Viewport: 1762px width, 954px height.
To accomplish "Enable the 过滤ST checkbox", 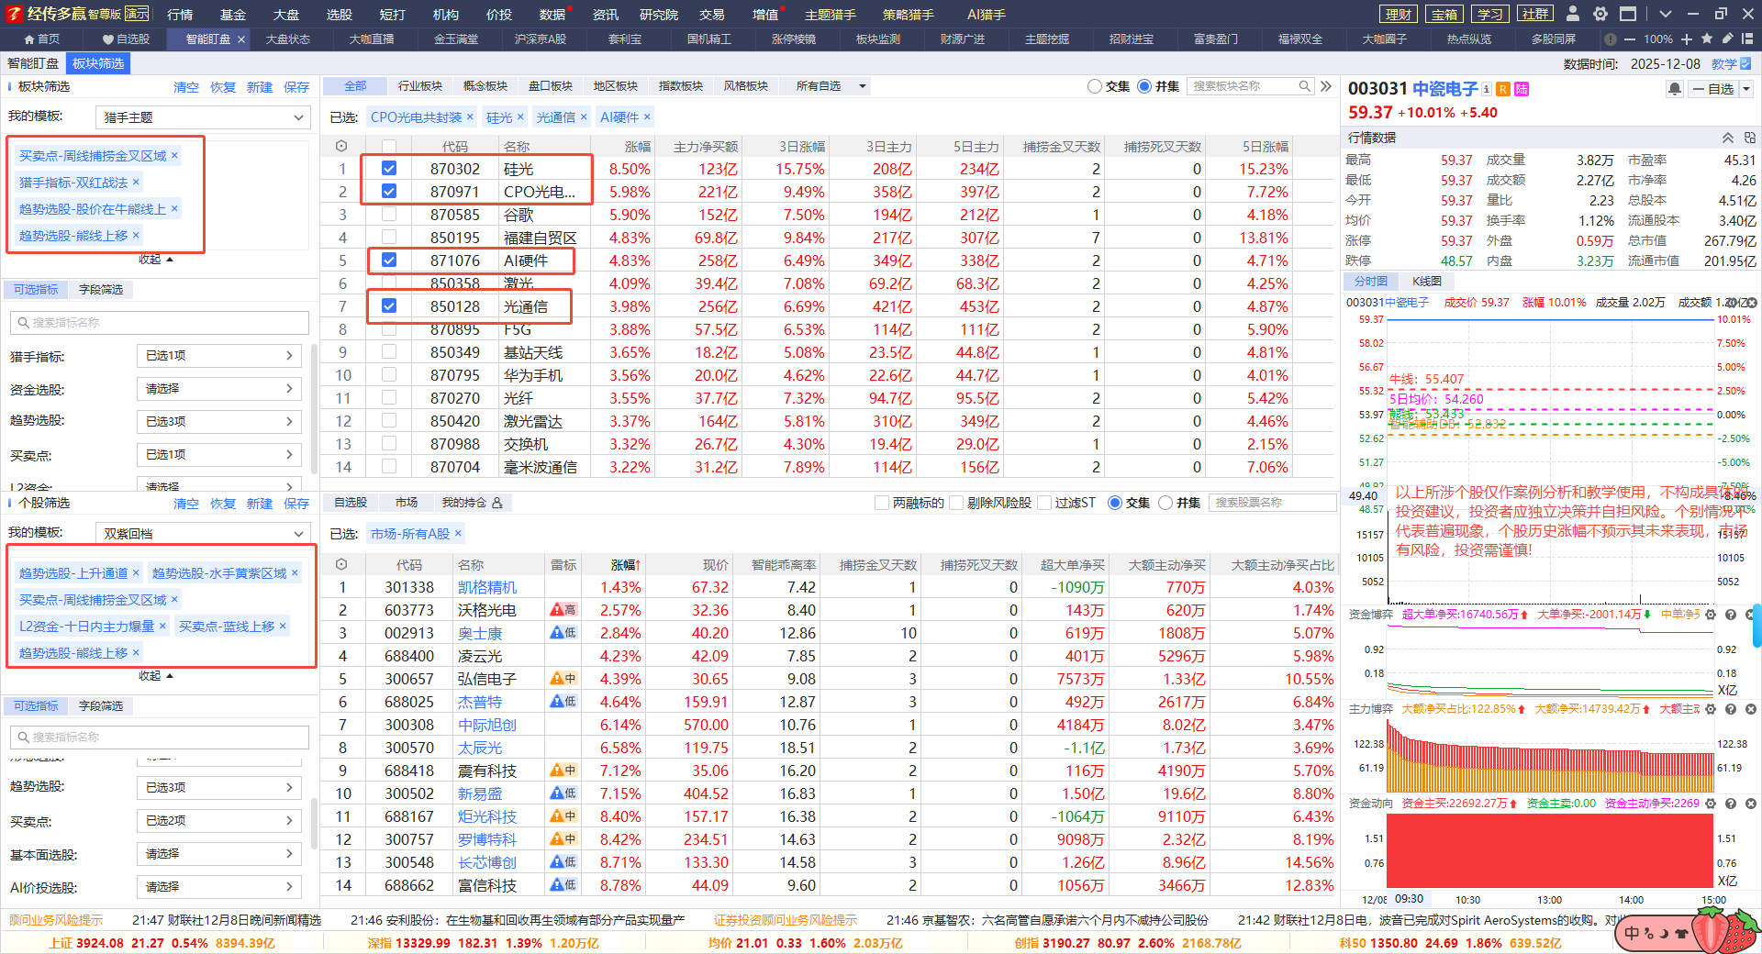I will pos(1043,503).
